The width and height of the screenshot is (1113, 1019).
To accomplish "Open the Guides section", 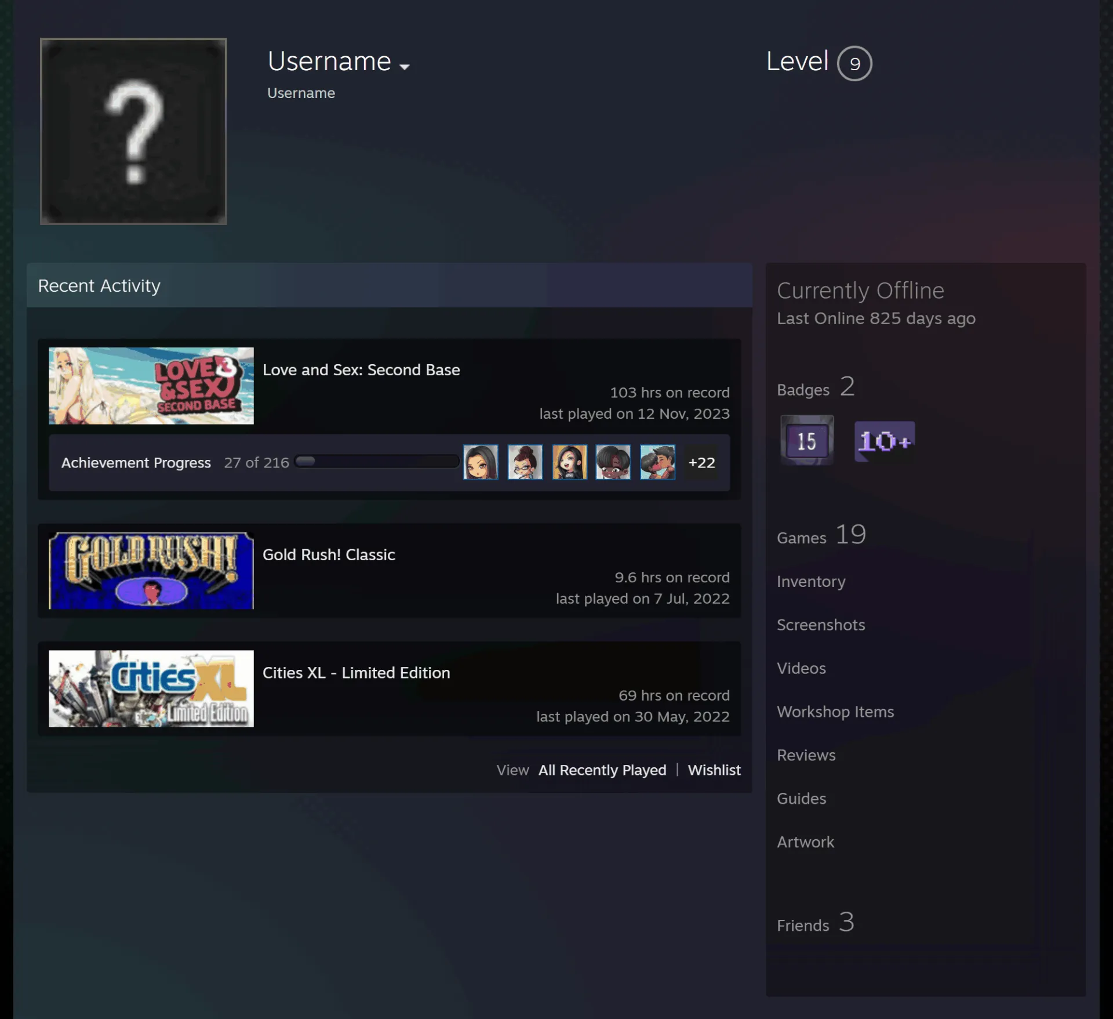I will click(801, 799).
